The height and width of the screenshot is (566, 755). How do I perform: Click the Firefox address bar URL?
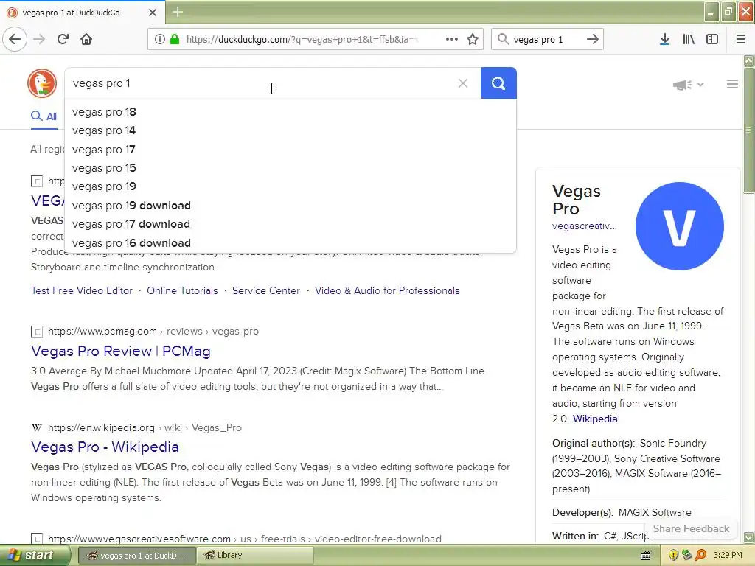tap(302, 39)
